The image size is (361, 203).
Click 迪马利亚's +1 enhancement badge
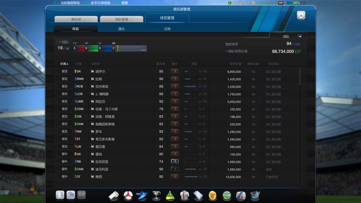tap(175, 169)
